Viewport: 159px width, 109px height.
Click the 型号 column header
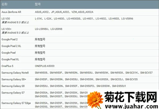point(38,4)
